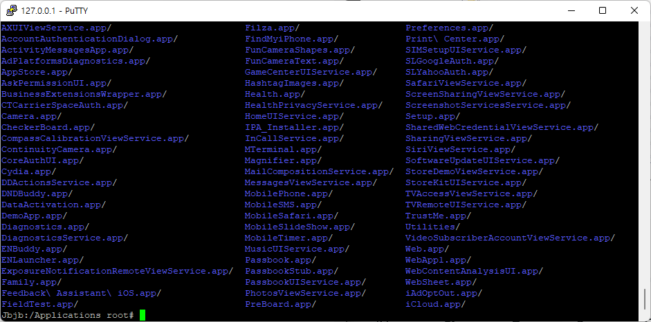Click the green terminal cursor
Image resolution: width=651 pixels, height=322 pixels.
click(143, 315)
